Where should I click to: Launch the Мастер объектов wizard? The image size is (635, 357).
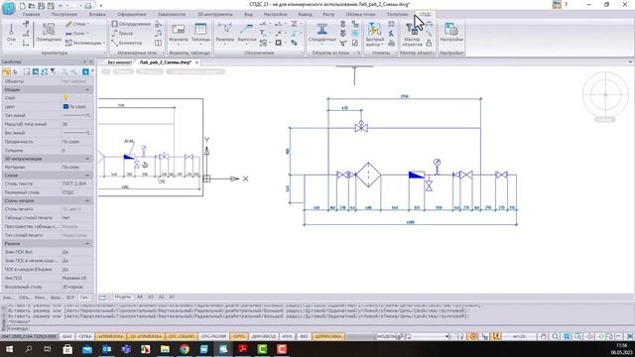point(412,33)
